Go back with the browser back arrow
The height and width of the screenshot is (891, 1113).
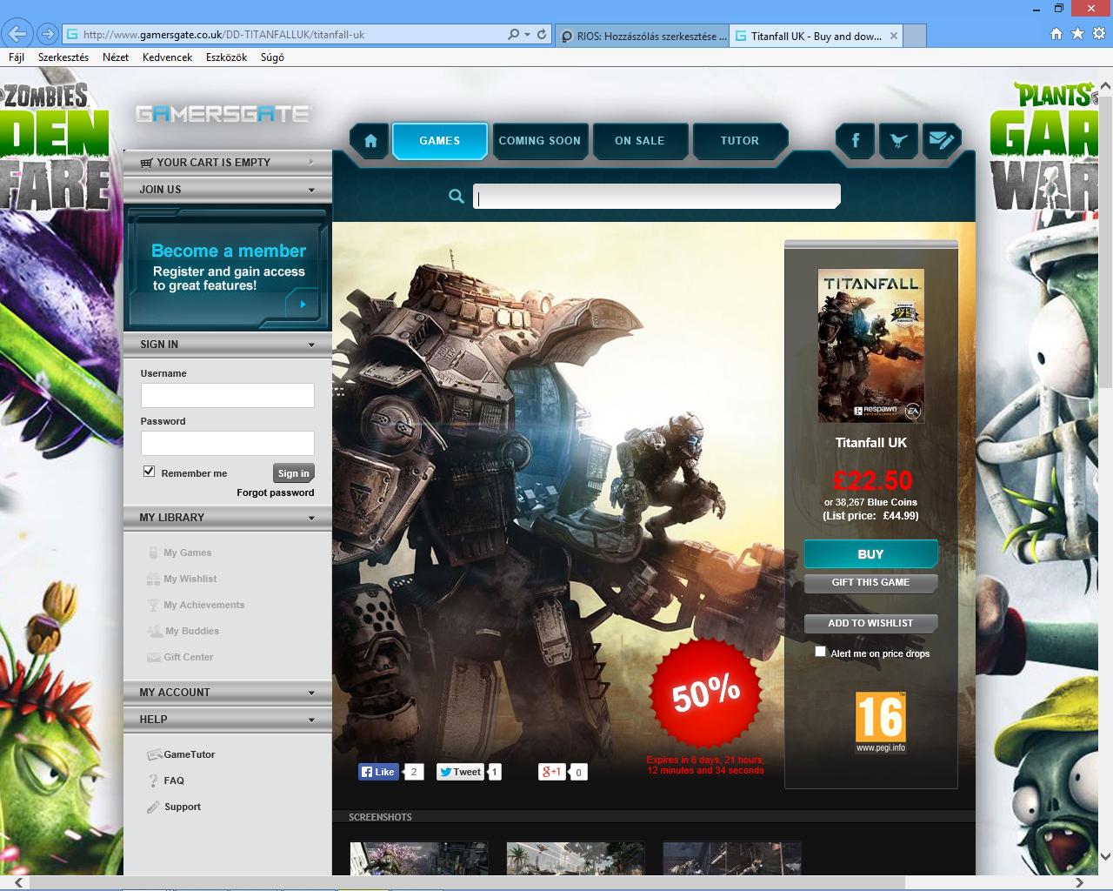point(17,34)
